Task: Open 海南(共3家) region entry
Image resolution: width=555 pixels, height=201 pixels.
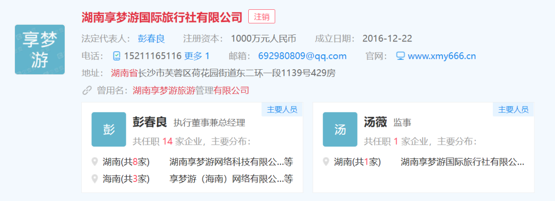Action: click(x=126, y=179)
